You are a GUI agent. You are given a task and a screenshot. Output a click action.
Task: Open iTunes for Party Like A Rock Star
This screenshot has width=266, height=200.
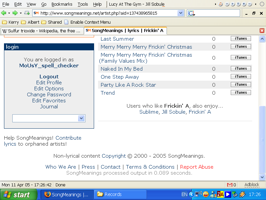[241, 85]
